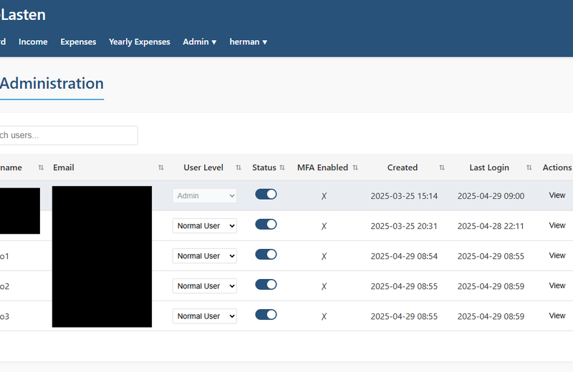Sort by MFA Enabled column icon
573x372 pixels.
point(355,167)
